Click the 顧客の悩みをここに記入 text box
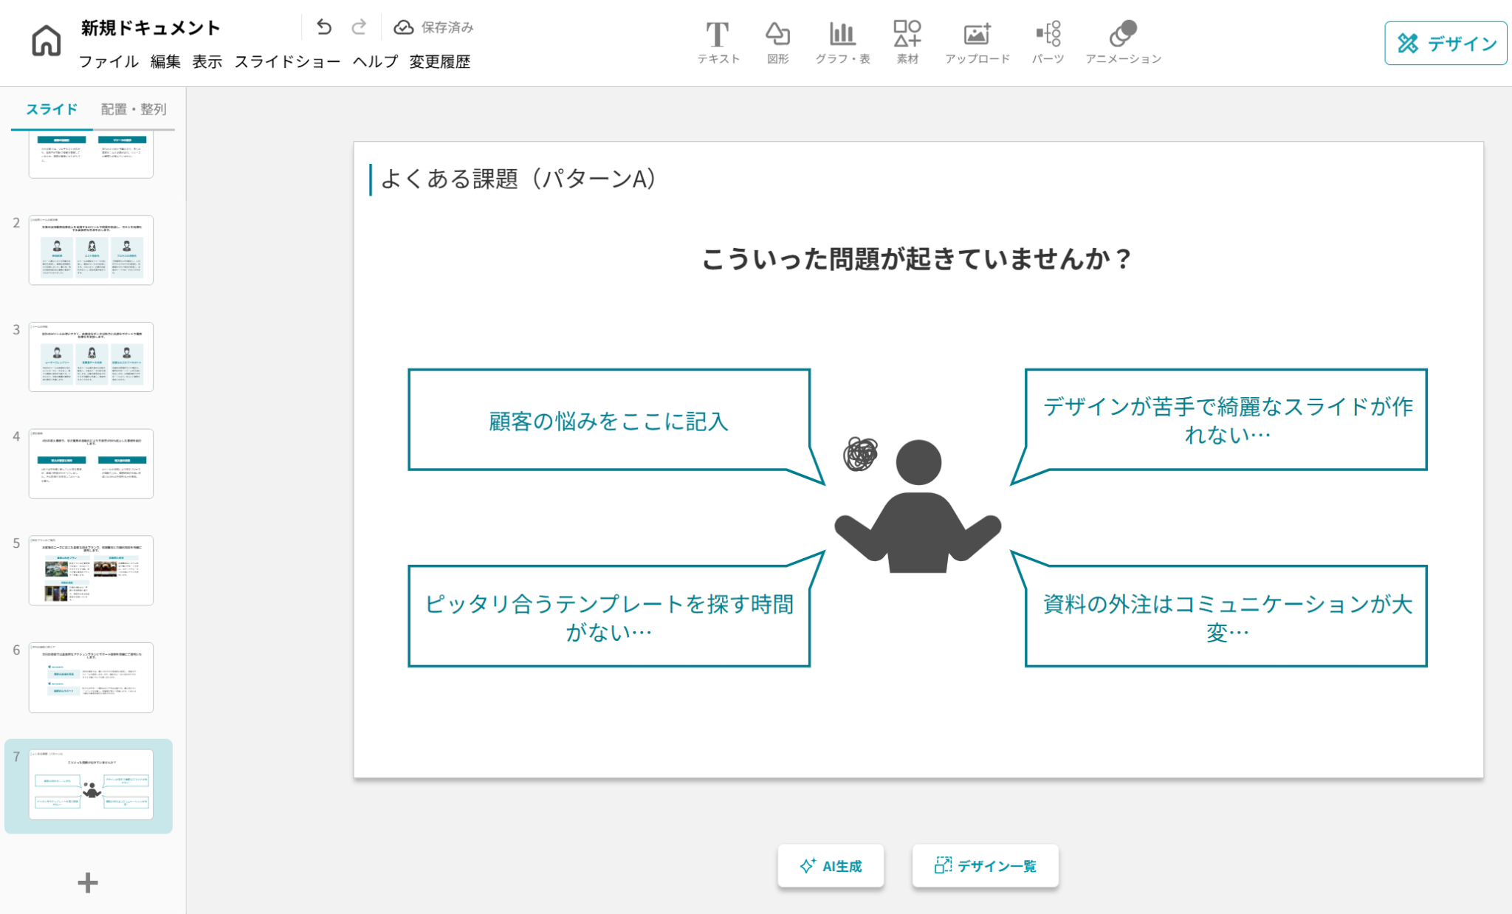 pos(608,421)
